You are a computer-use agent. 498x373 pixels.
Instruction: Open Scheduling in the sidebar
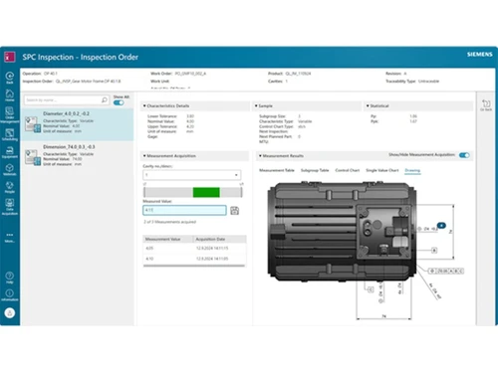10,134
